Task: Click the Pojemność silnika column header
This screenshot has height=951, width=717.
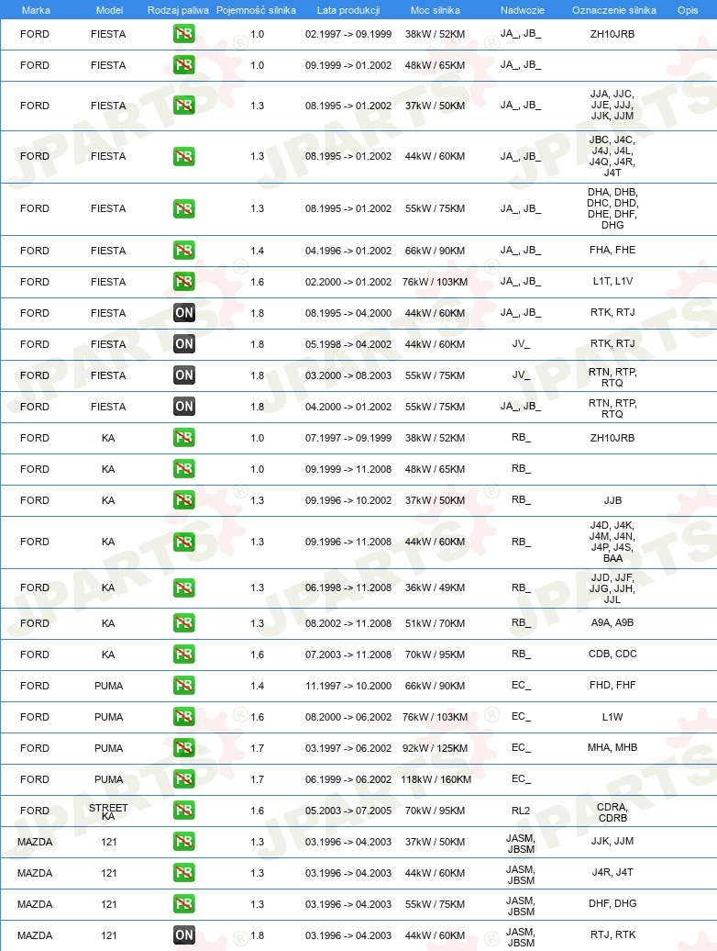Action: click(x=256, y=10)
